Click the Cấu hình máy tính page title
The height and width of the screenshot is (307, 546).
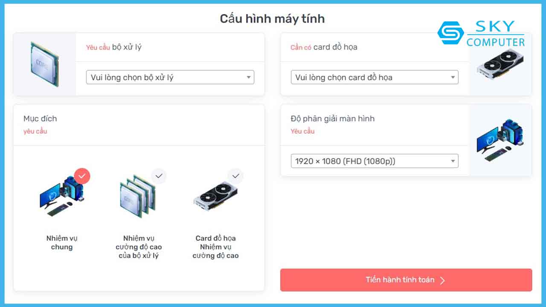click(x=273, y=18)
